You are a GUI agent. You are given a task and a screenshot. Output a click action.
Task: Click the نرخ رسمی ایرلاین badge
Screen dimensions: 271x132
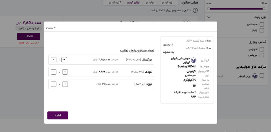coord(28,29)
